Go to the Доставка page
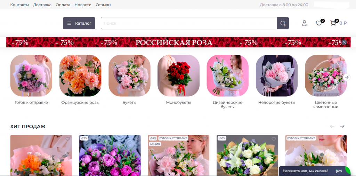This screenshot has width=356, height=176. [x=42, y=5]
